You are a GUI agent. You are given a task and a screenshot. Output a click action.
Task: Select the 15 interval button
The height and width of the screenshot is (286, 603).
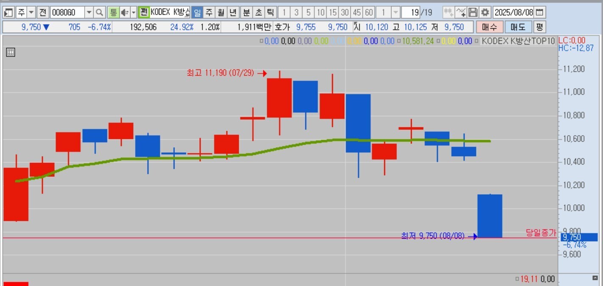point(333,12)
